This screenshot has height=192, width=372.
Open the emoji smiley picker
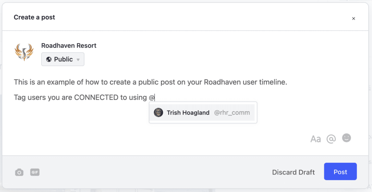pyautogui.click(x=346, y=138)
